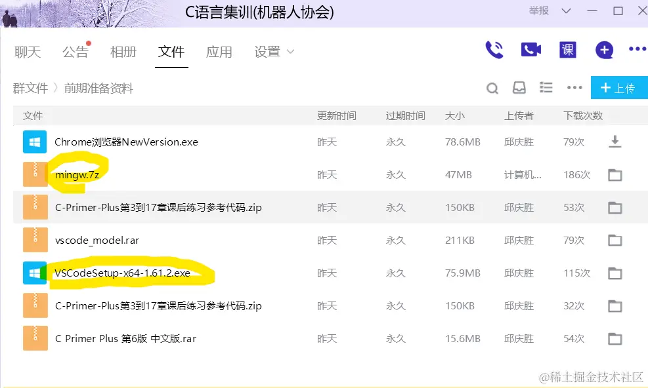Click the folder icon beside mingw.7z
Viewport: 648px width, 388px height.
[x=615, y=174]
